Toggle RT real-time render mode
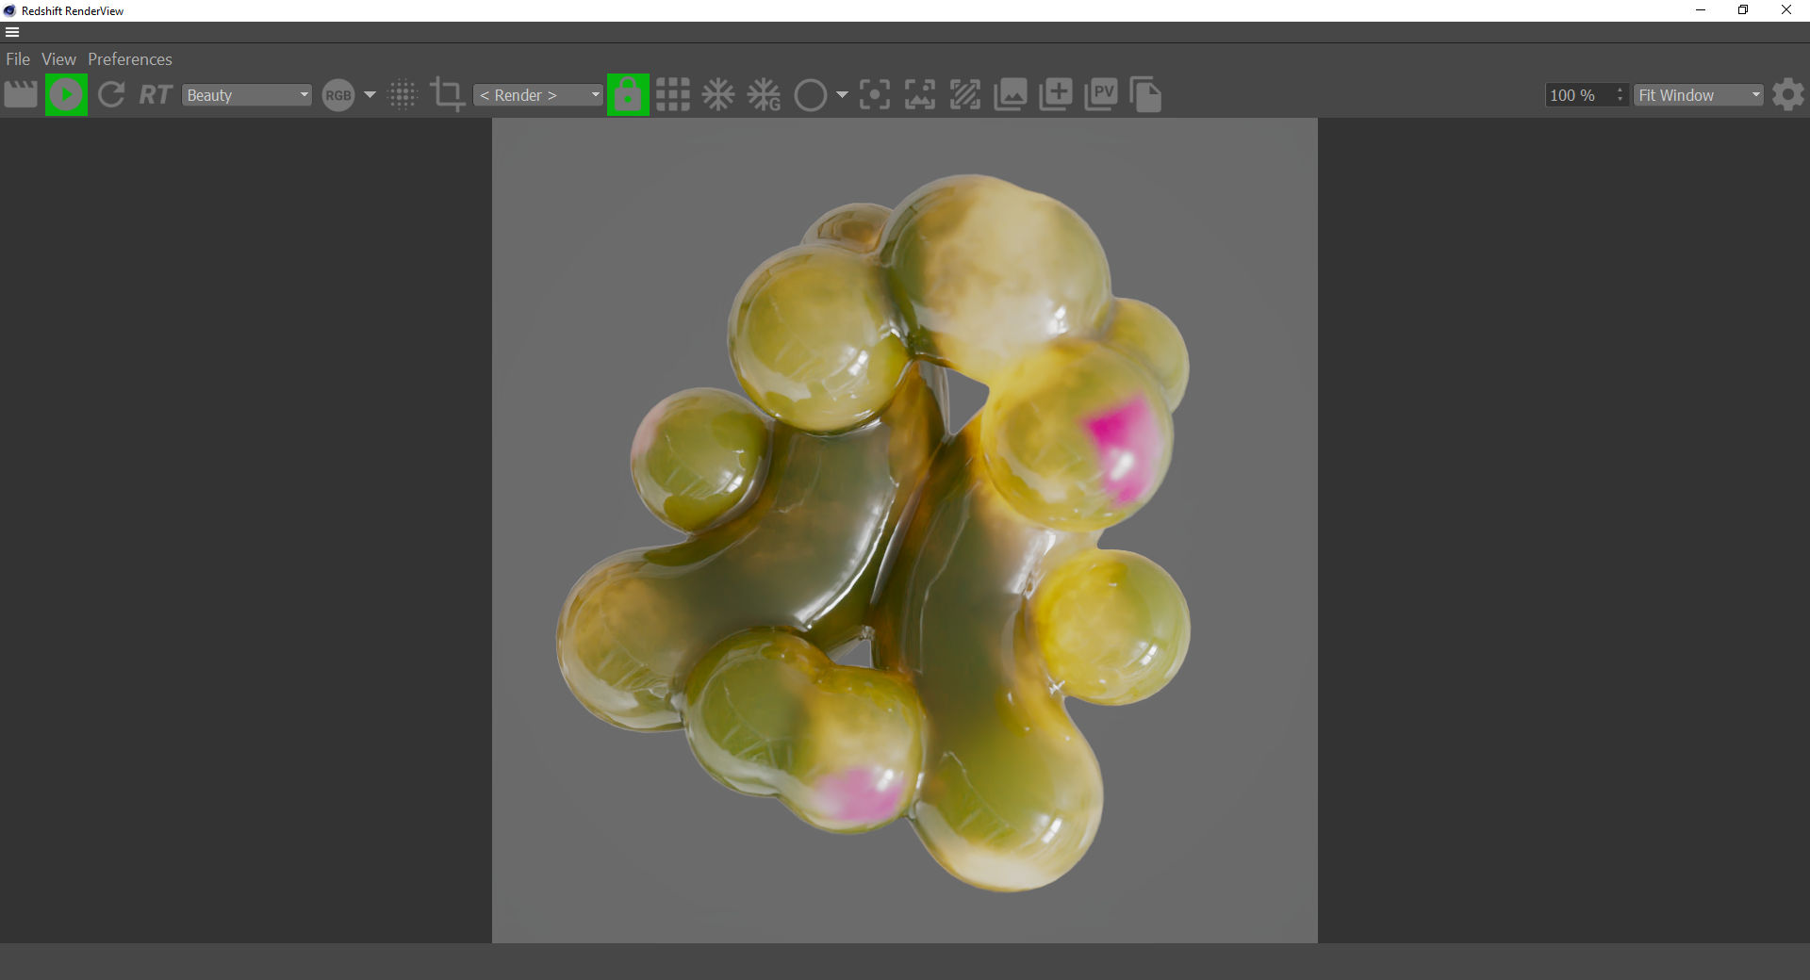 click(156, 95)
